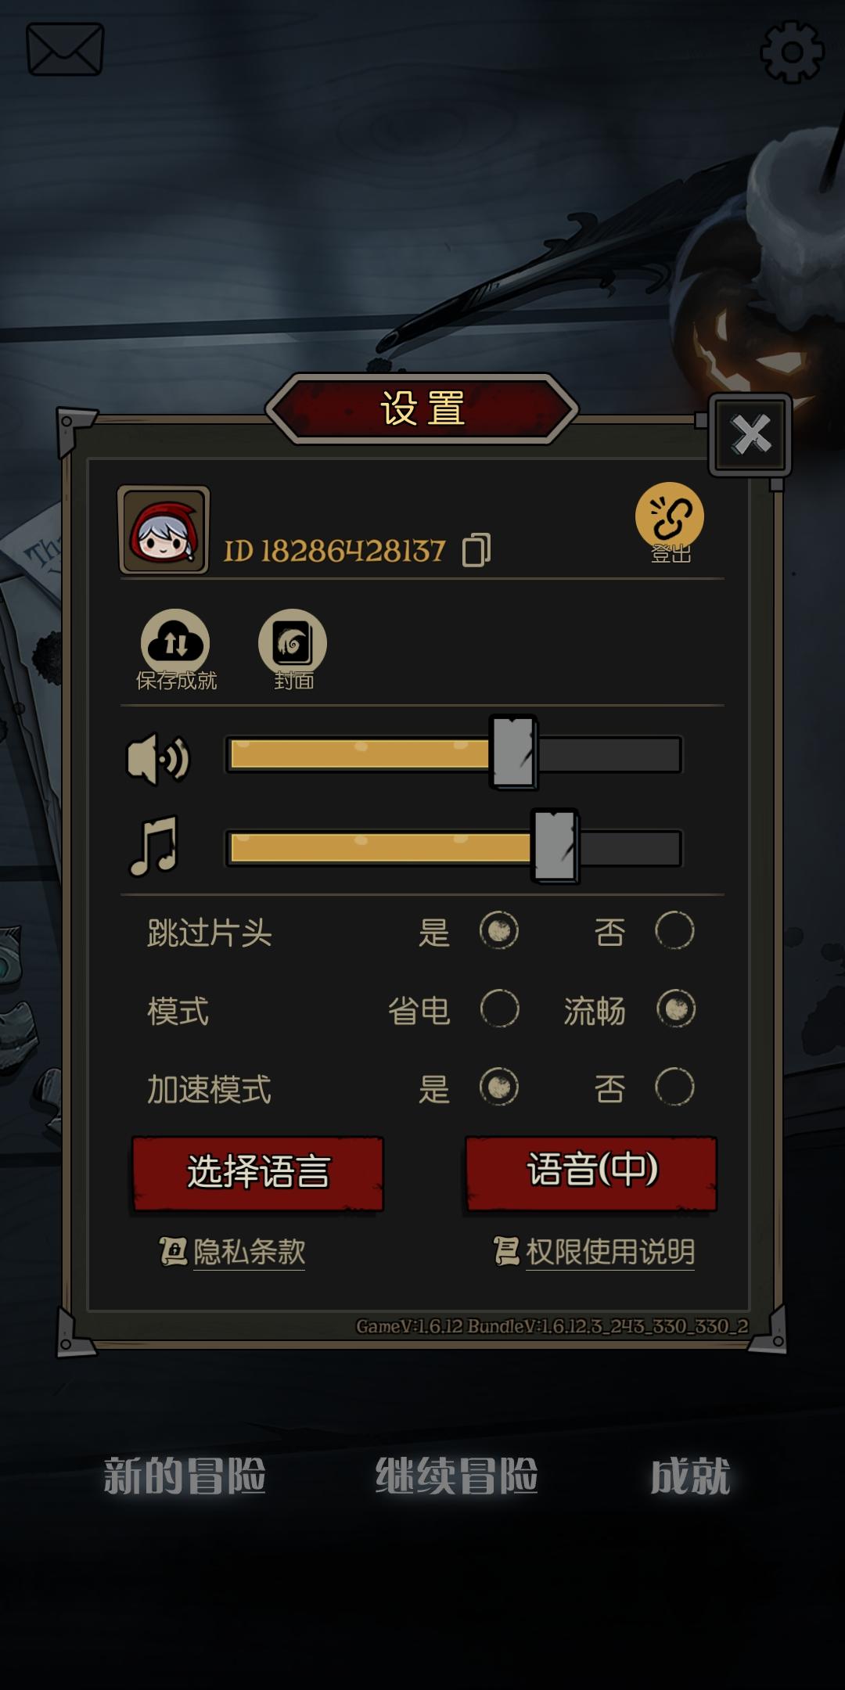Screen dimensions: 845x1690
Task: Copy the player ID with copy icon
Action: pyautogui.click(x=476, y=550)
